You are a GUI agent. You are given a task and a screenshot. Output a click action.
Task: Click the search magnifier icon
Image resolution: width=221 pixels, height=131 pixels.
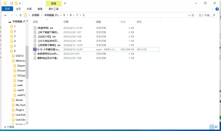coord(214,15)
